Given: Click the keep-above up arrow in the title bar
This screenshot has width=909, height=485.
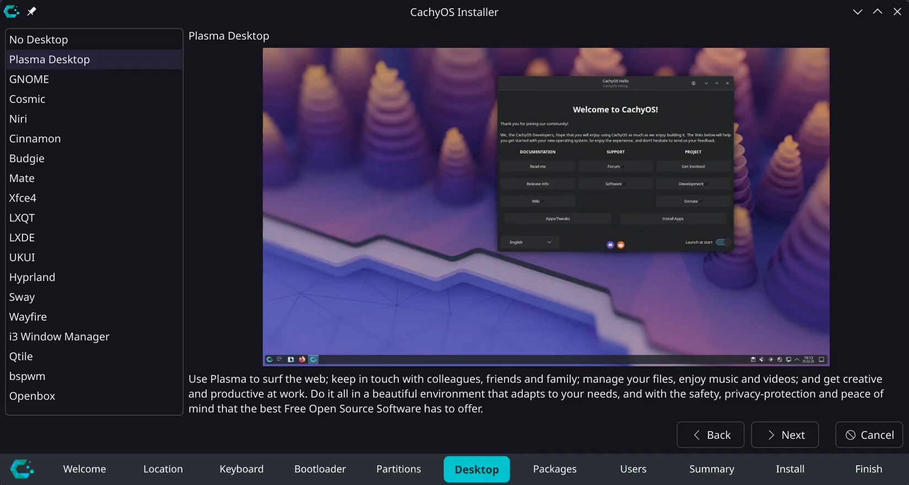Looking at the screenshot, I should click(x=878, y=12).
